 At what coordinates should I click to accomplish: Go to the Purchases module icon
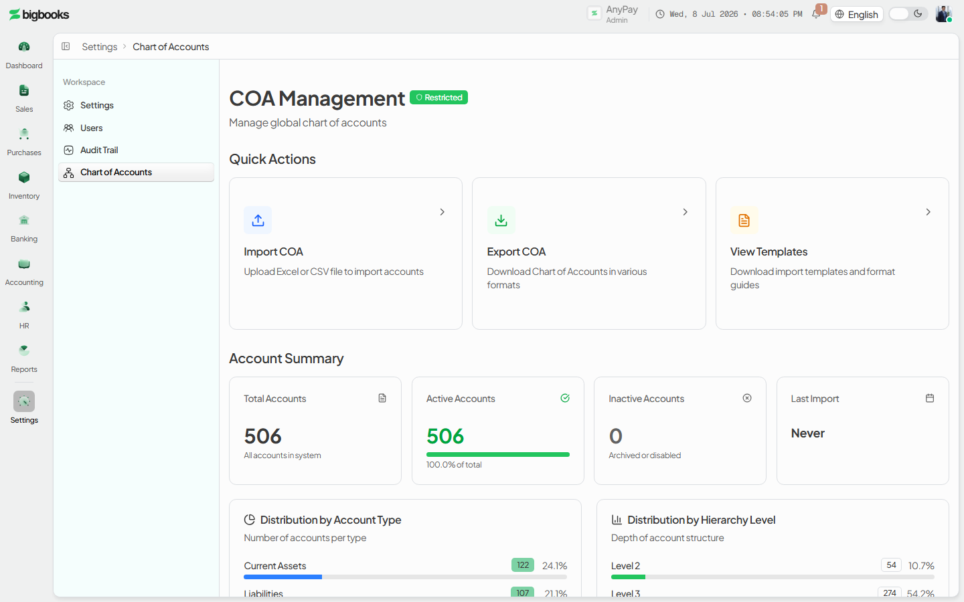tap(24, 134)
